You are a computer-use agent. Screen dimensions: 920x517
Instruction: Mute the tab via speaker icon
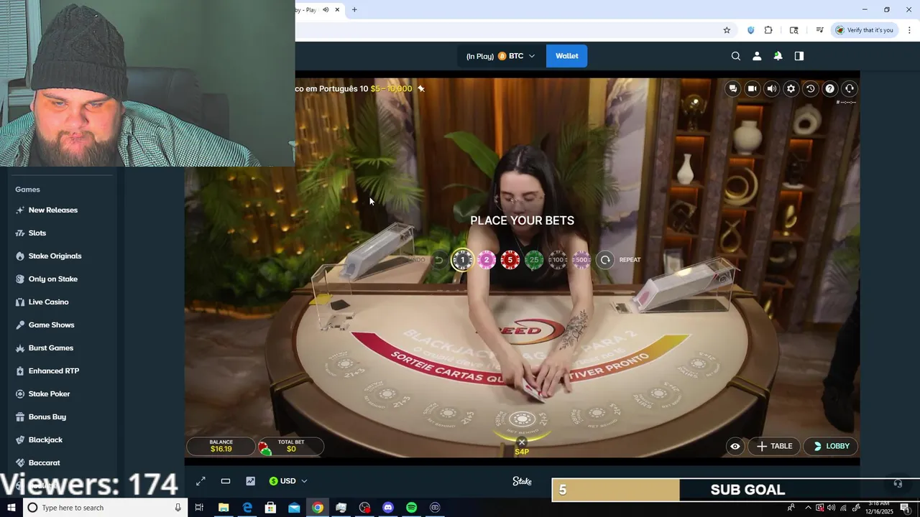[326, 9]
